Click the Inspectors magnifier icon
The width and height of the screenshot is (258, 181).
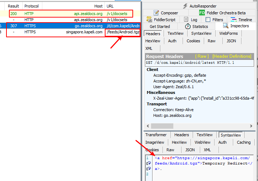pyautogui.click(x=226, y=26)
